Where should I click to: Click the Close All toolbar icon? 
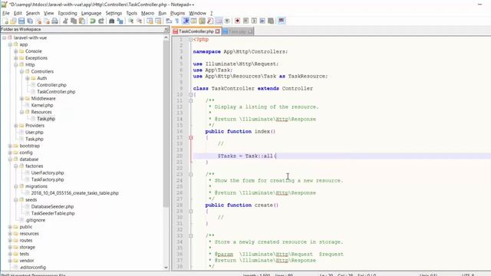46,21
